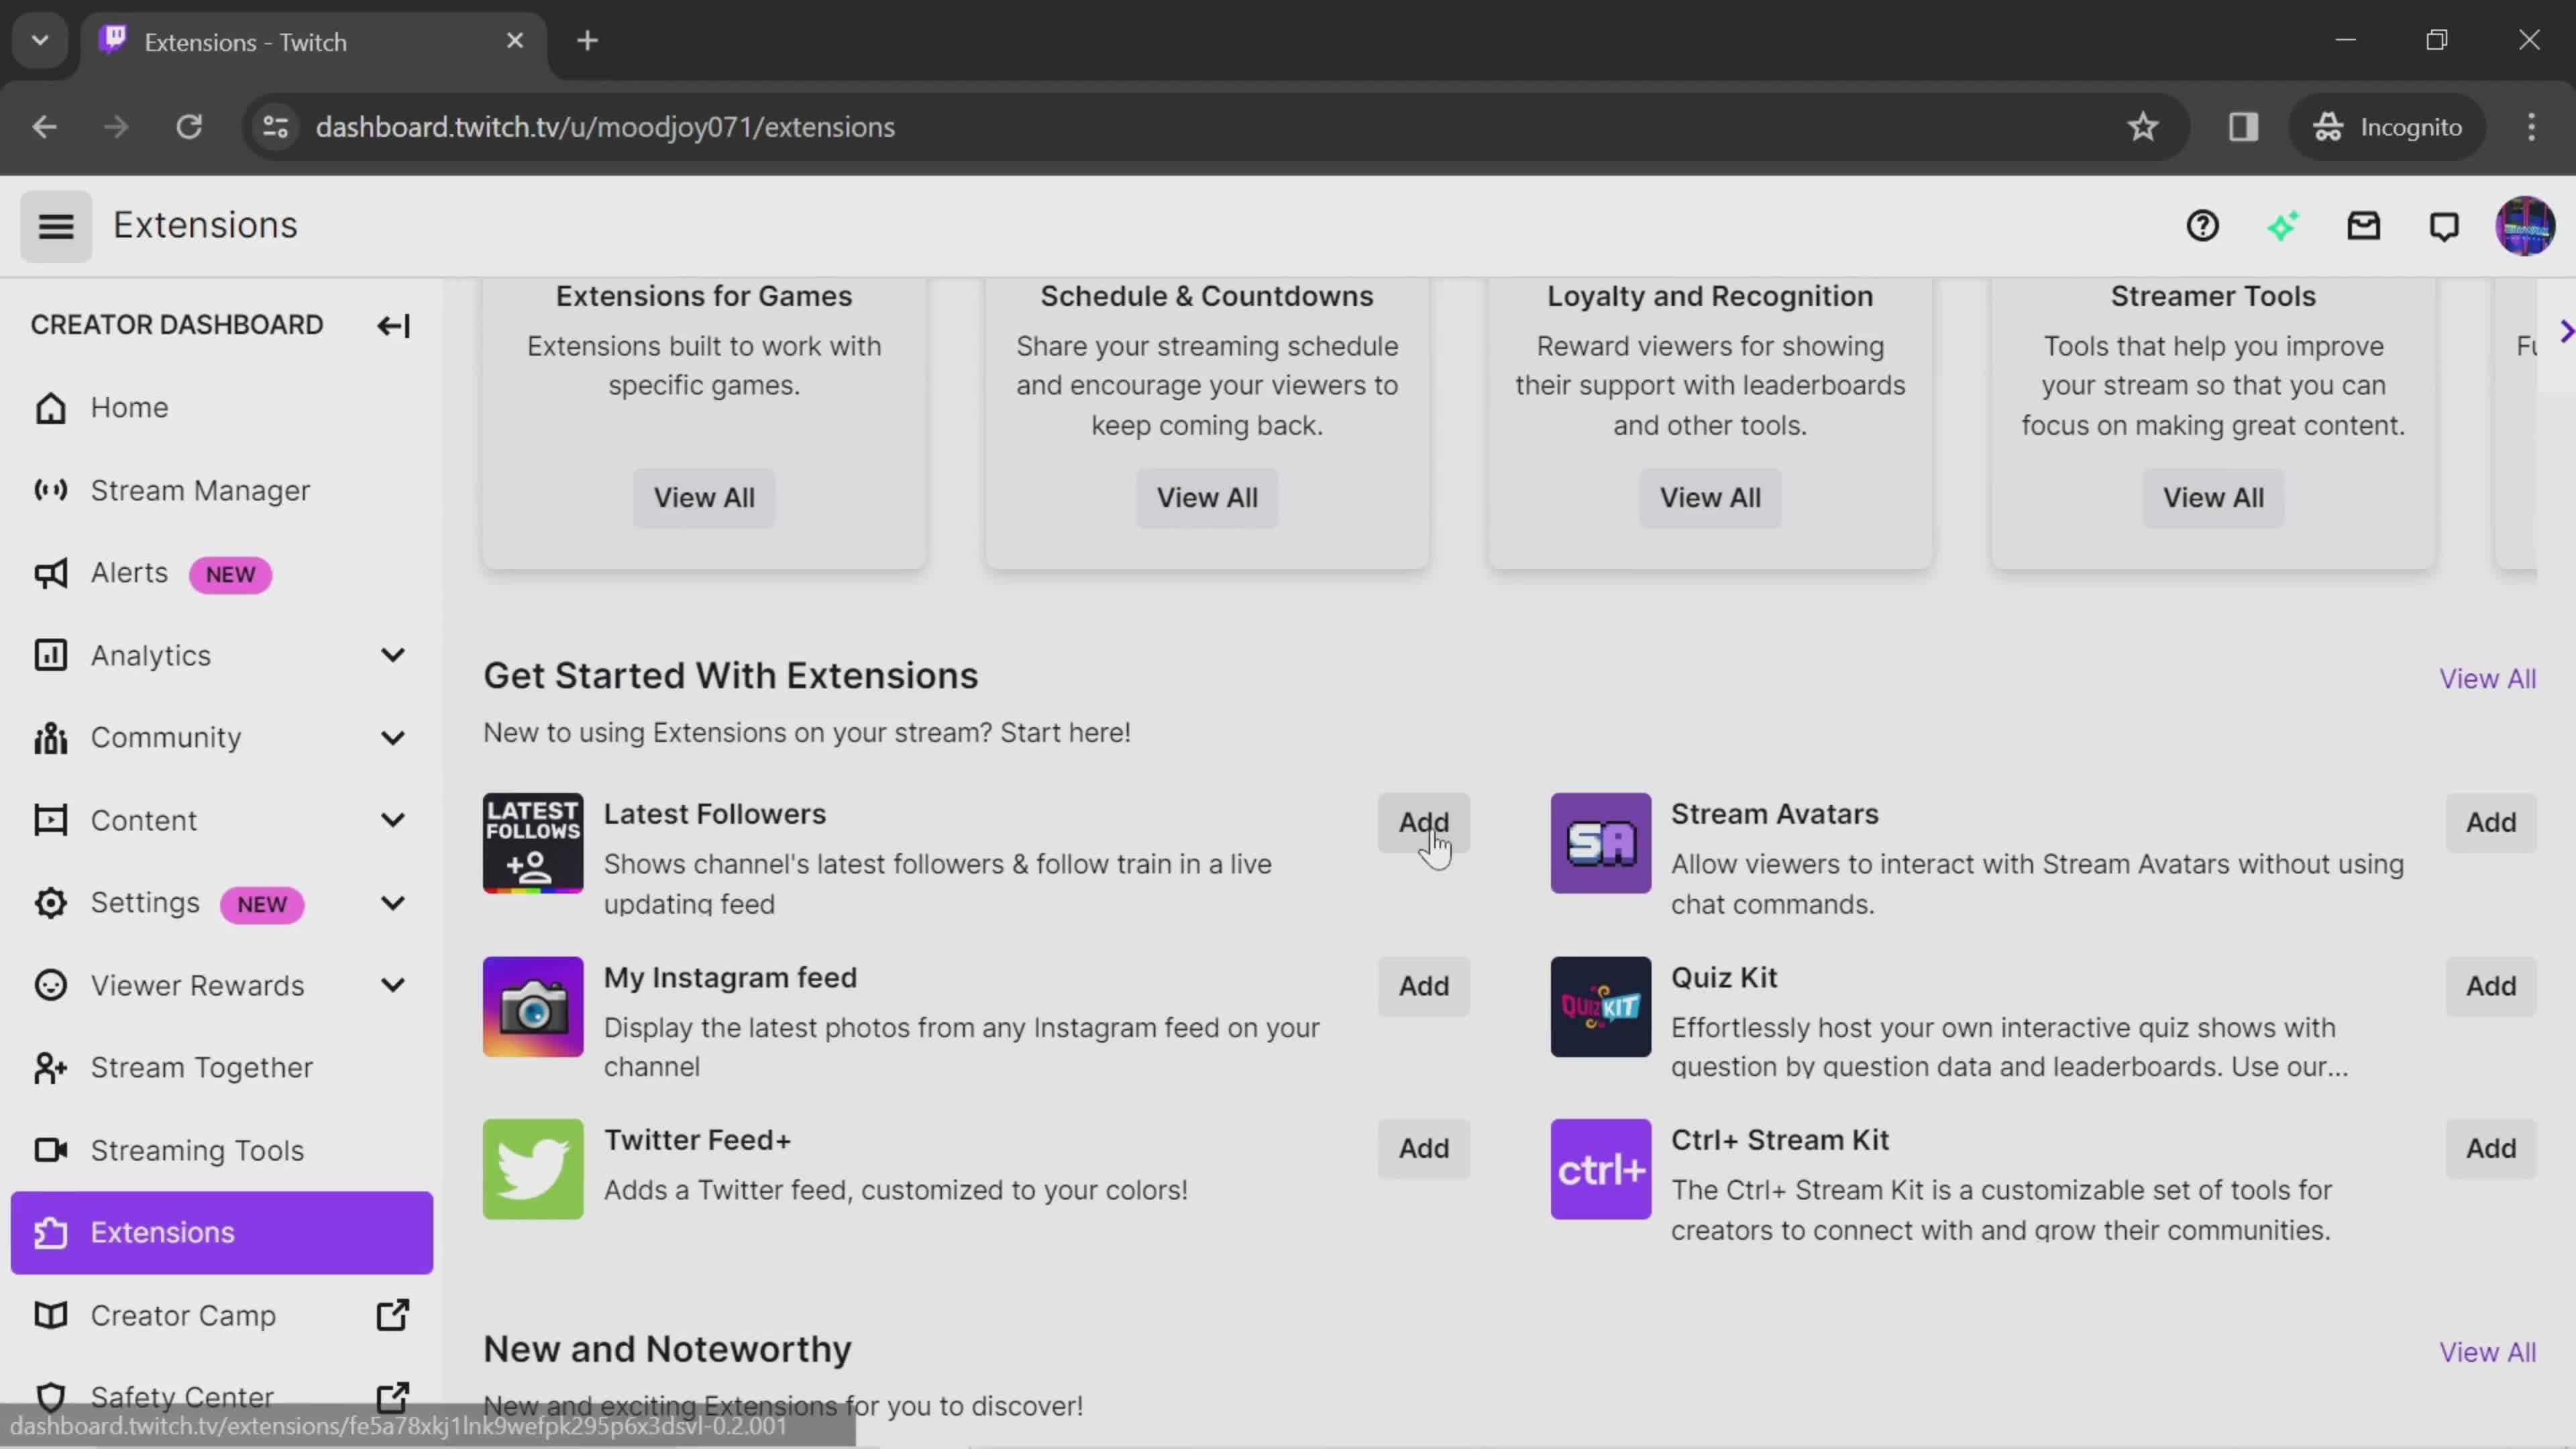This screenshot has height=1449, width=2576.
Task: Open the inbox mail icon
Action: pyautogui.click(x=2364, y=226)
